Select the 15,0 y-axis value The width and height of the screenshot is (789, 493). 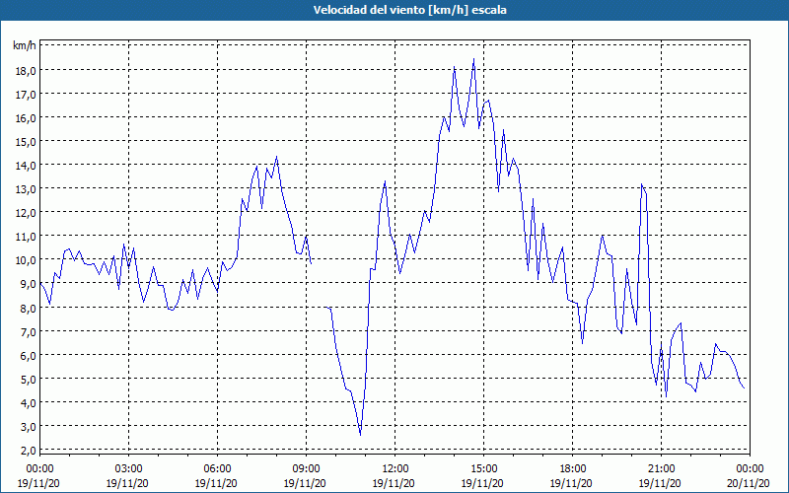tap(27, 141)
